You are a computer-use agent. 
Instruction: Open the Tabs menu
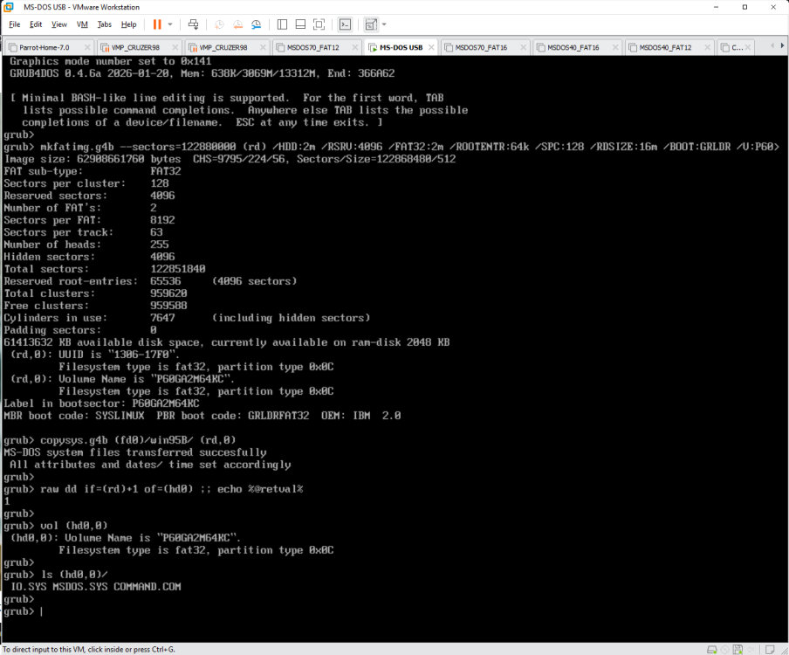point(104,24)
